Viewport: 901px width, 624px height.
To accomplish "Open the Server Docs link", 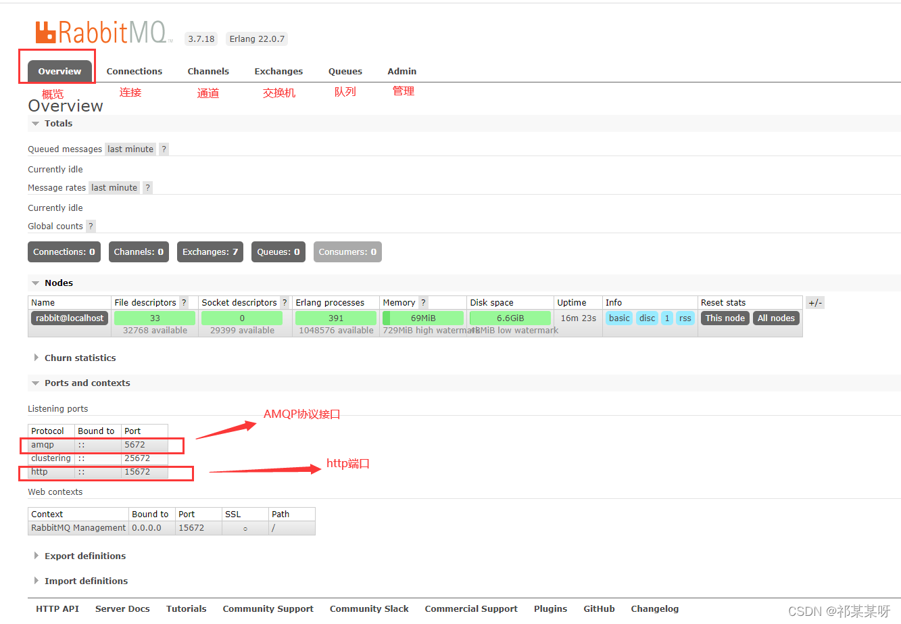I will pyautogui.click(x=122, y=609).
